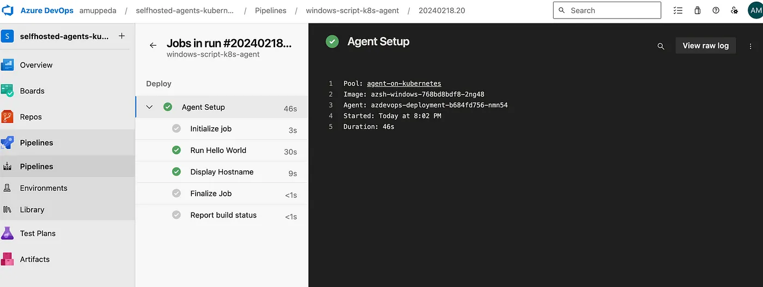This screenshot has height=287, width=763.
Task: Click the selfhosted-agents-ku... project name
Action: coord(64,36)
